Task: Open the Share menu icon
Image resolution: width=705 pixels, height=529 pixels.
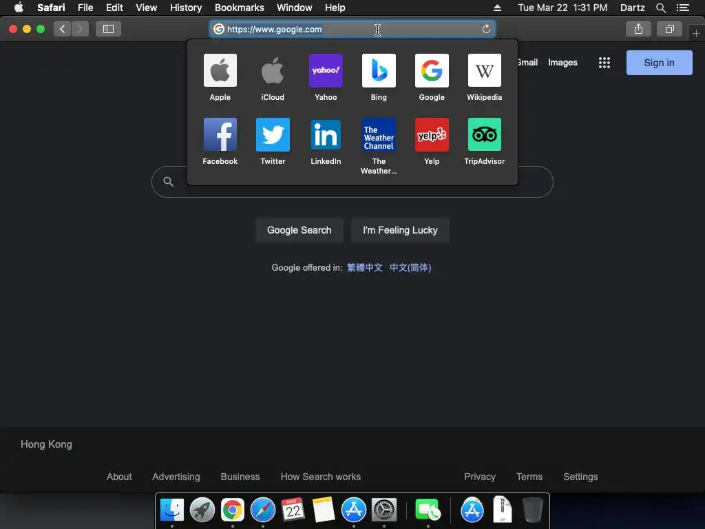Action: 638,29
